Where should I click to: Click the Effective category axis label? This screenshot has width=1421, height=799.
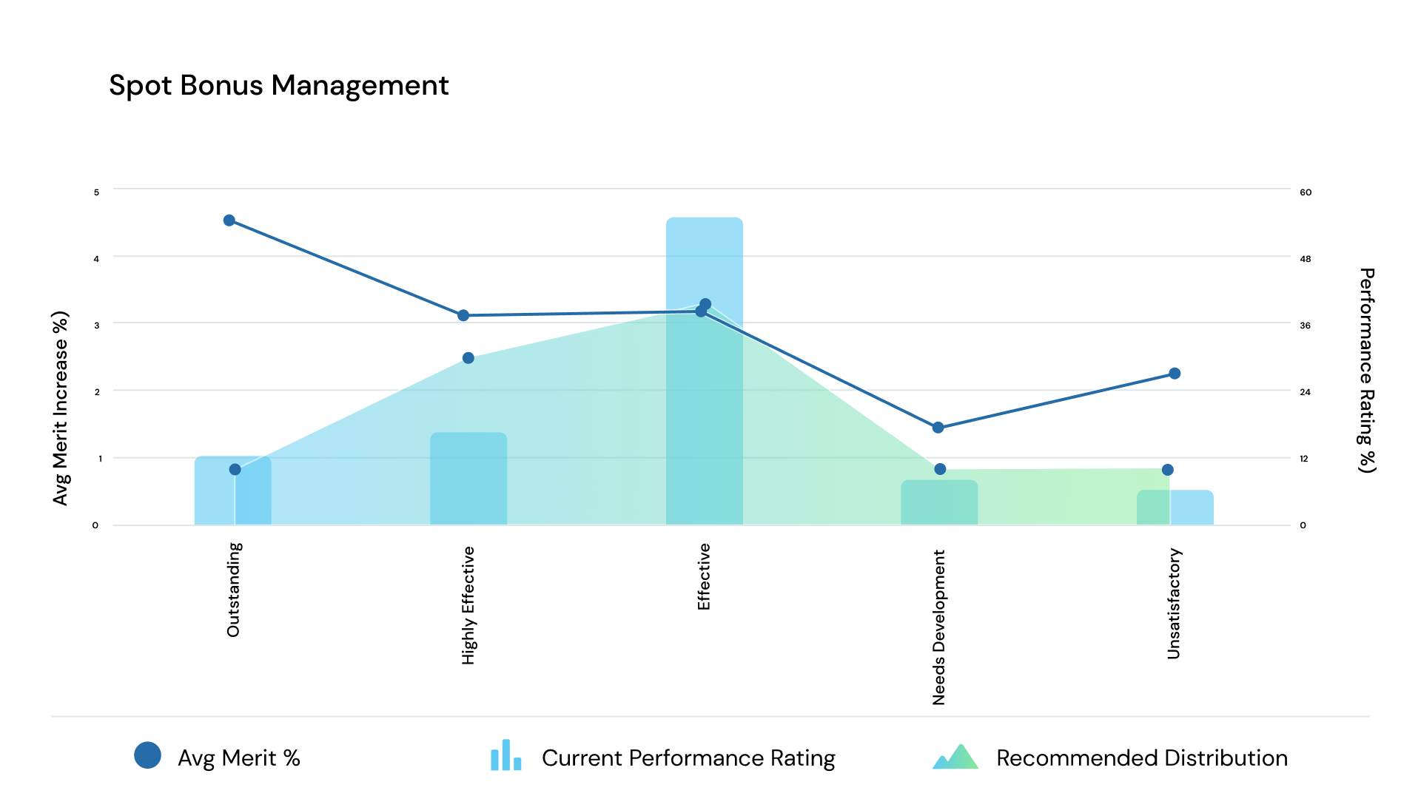(704, 577)
